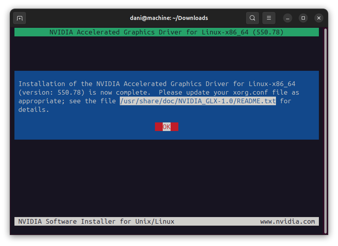Click the terminal vertical scrollbar
The height and width of the screenshot is (246, 338).
tap(326, 131)
